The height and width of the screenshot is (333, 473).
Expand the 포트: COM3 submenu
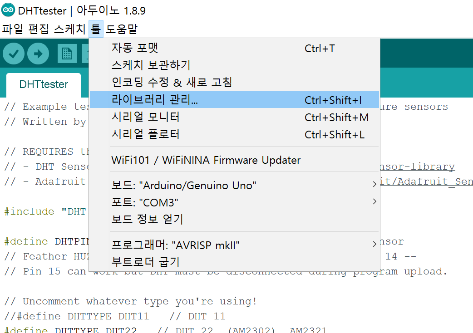[x=234, y=202]
